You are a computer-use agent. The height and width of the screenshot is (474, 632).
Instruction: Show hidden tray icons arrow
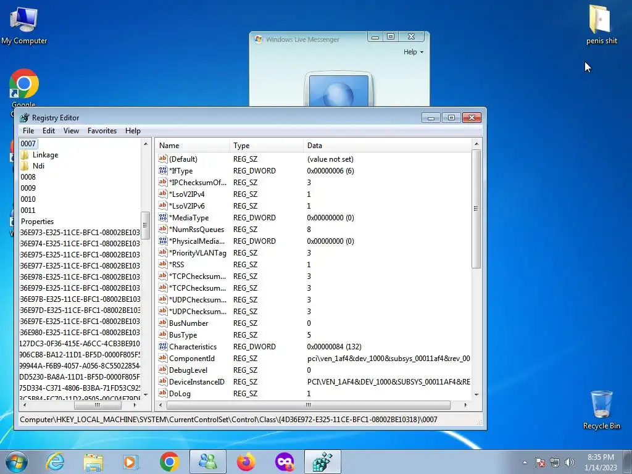pyautogui.click(x=525, y=462)
